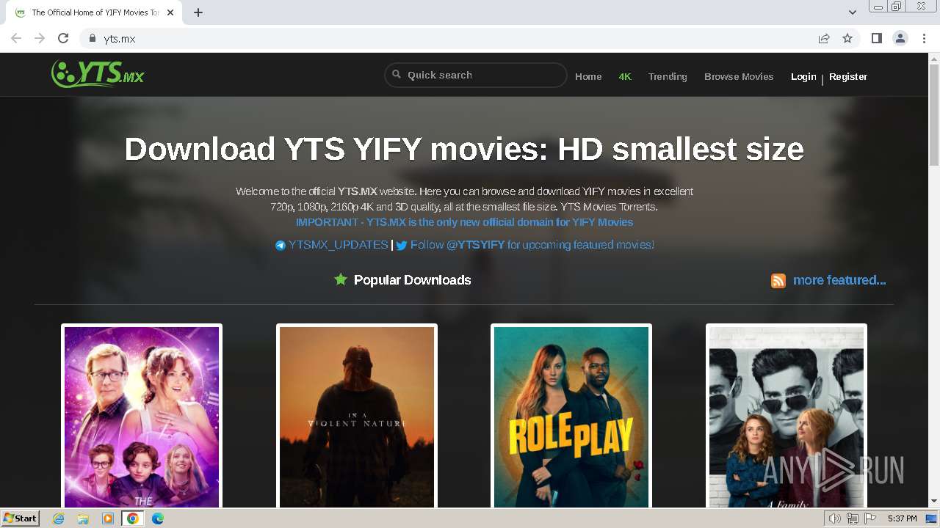Click the 'Download YTS YIFY movies' headline

(x=464, y=149)
